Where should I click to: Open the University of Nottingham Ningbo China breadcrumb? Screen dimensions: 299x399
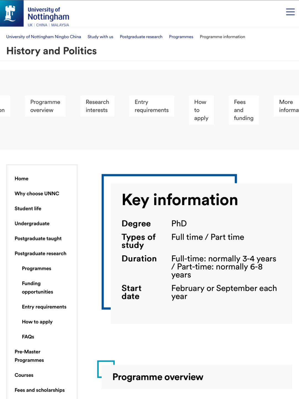point(44,37)
